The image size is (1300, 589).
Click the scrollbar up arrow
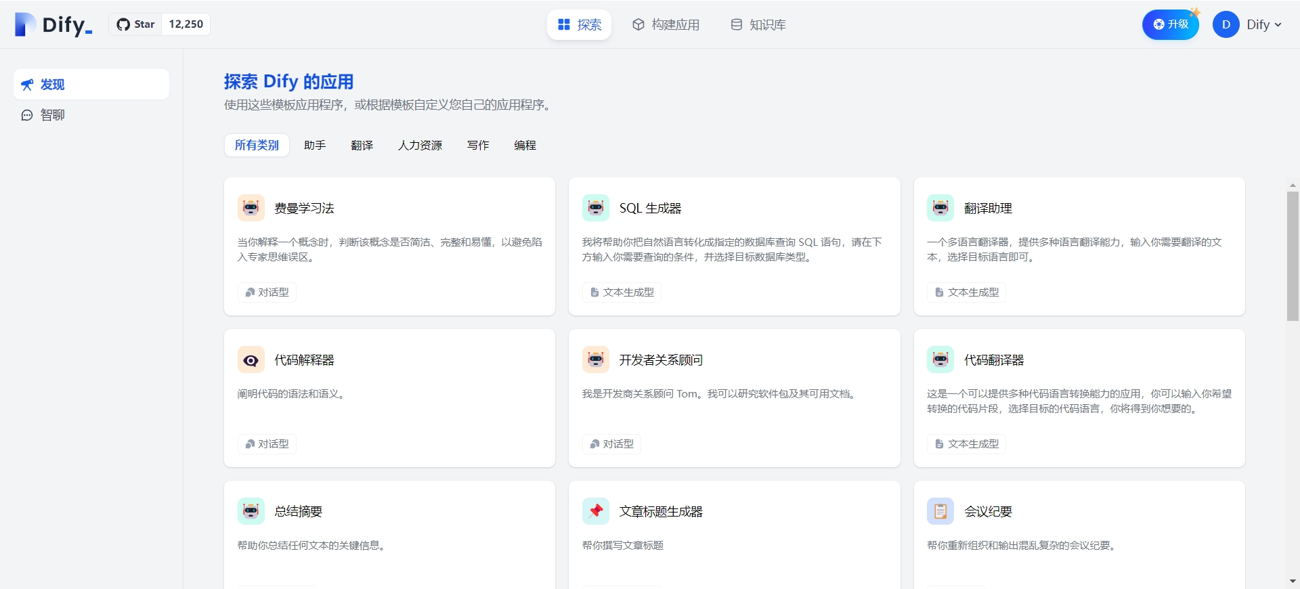pos(1293,185)
